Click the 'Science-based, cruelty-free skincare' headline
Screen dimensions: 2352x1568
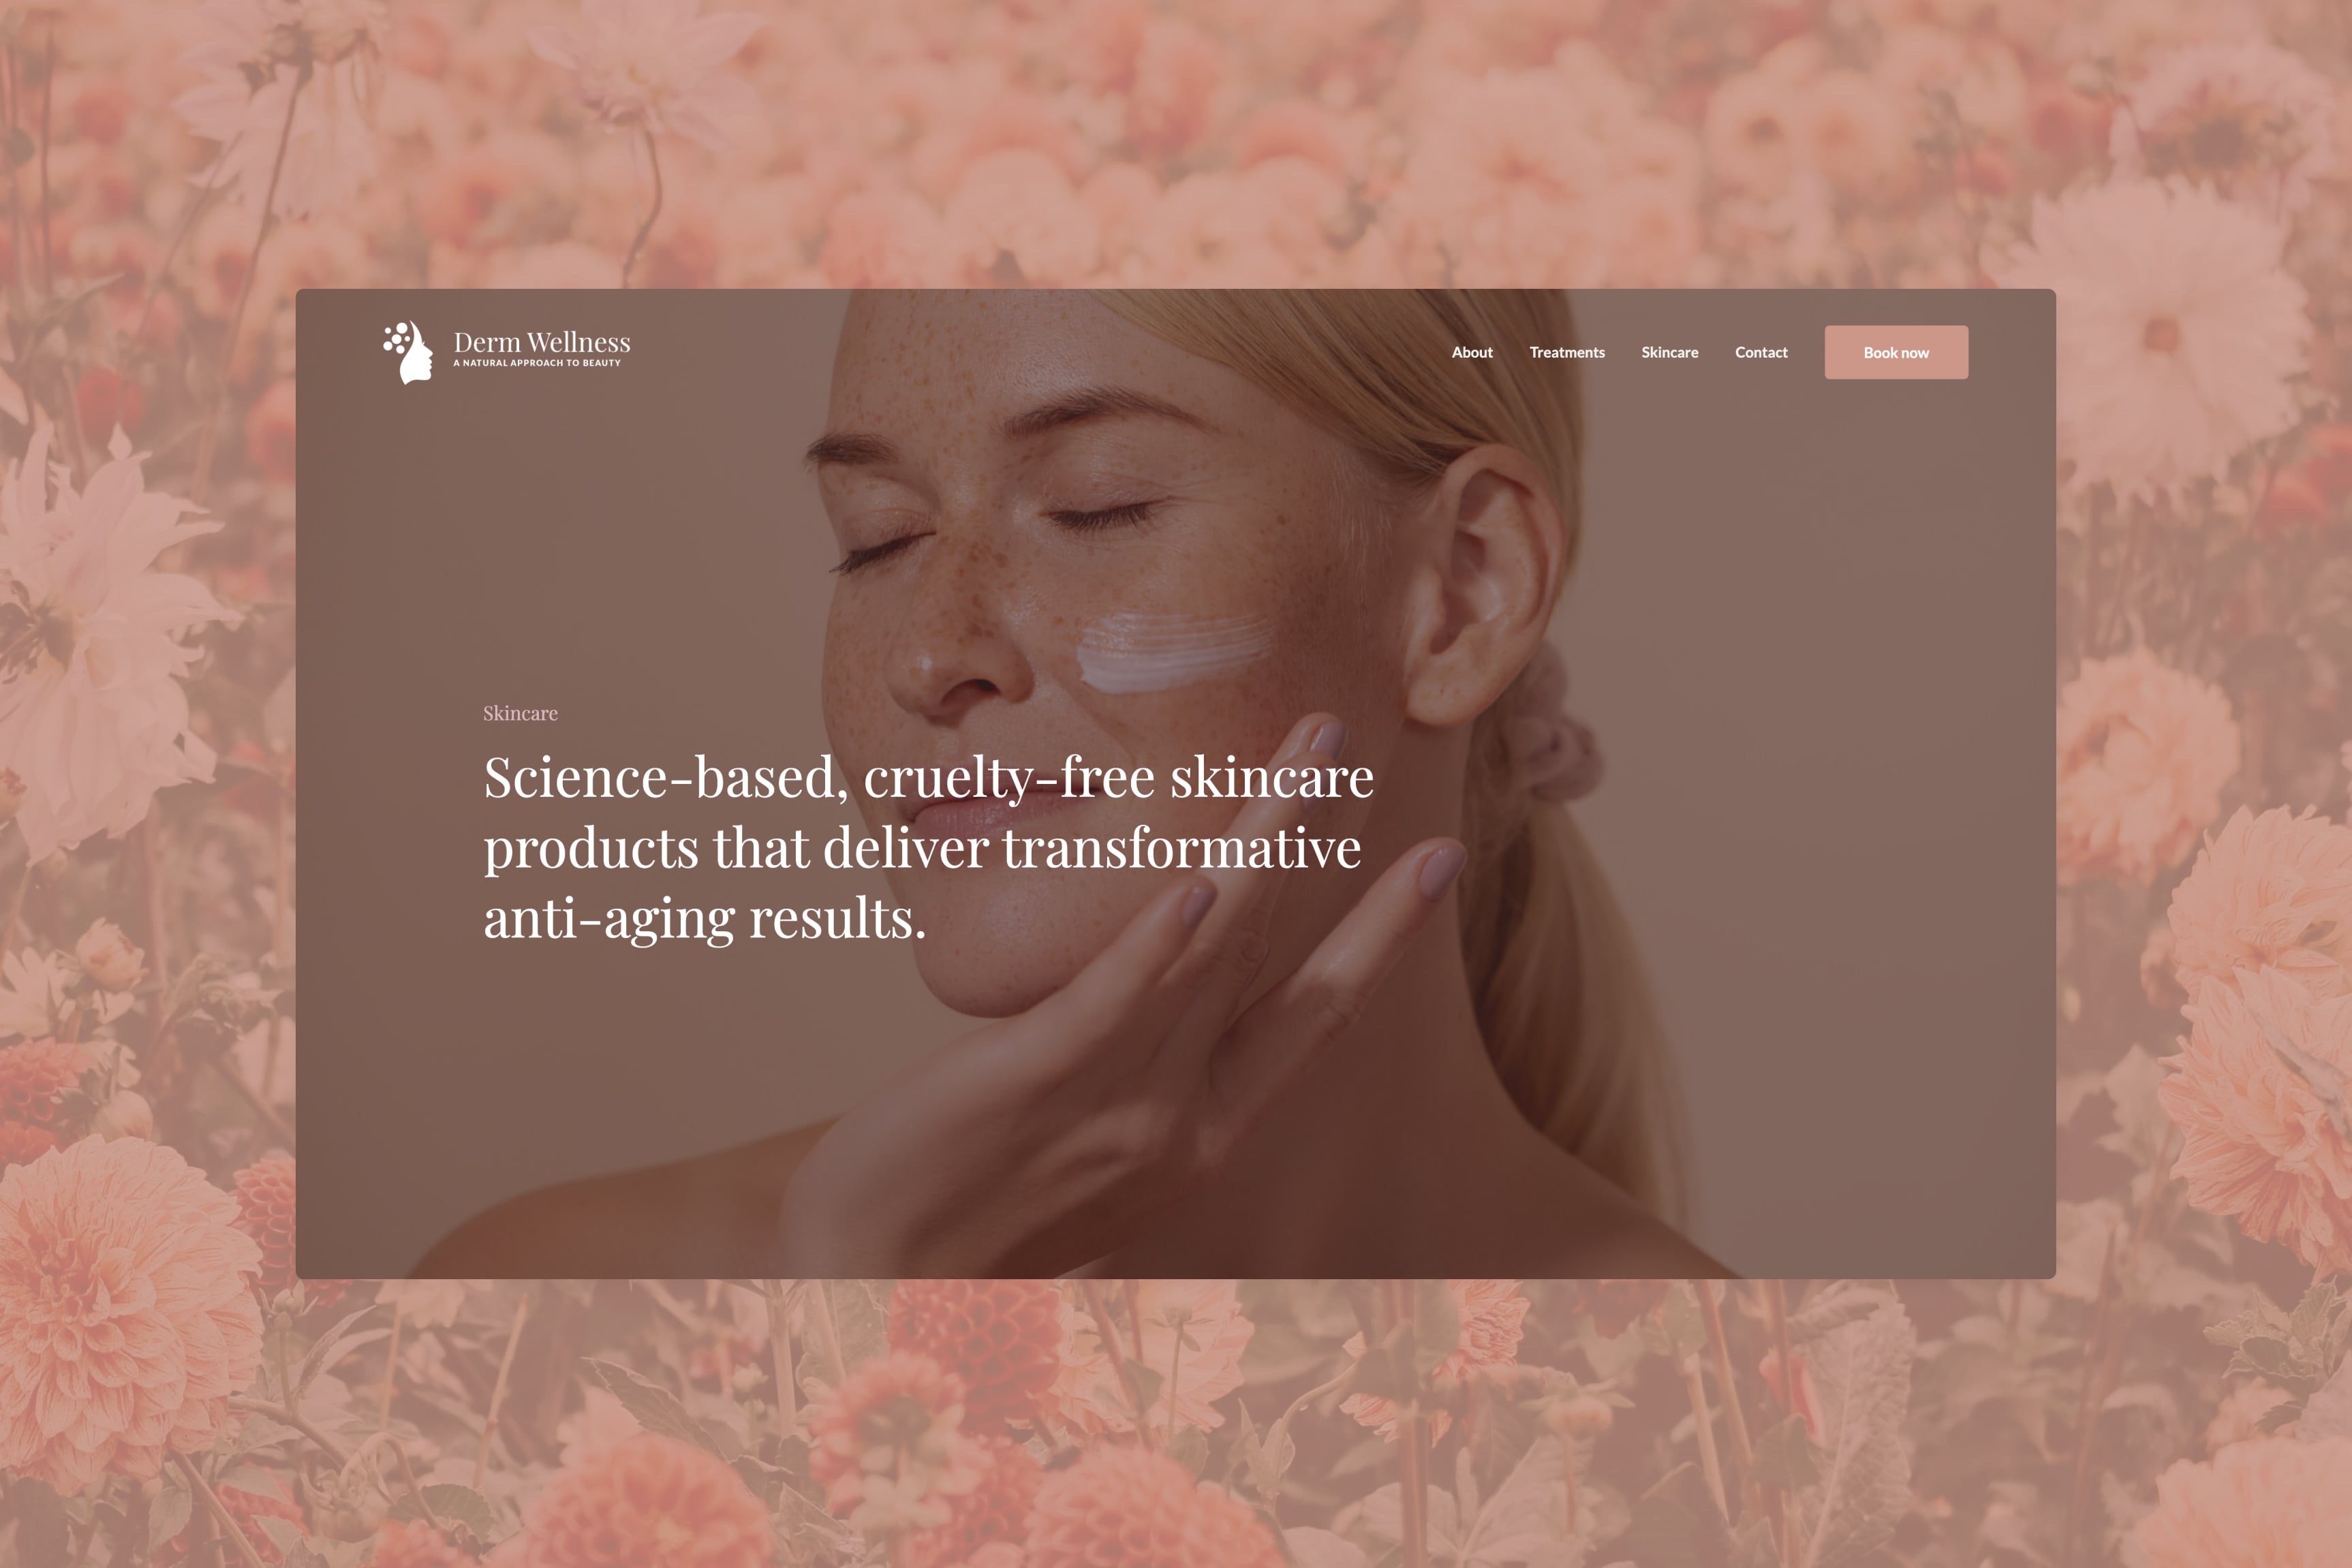[928, 777]
